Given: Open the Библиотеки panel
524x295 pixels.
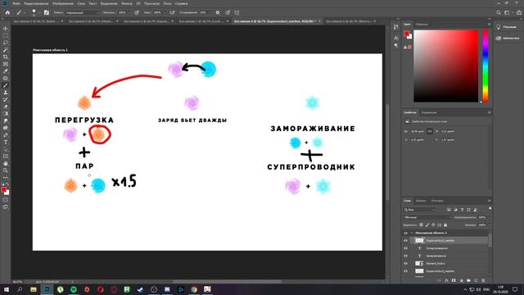Looking at the screenshot, I should [508, 39].
